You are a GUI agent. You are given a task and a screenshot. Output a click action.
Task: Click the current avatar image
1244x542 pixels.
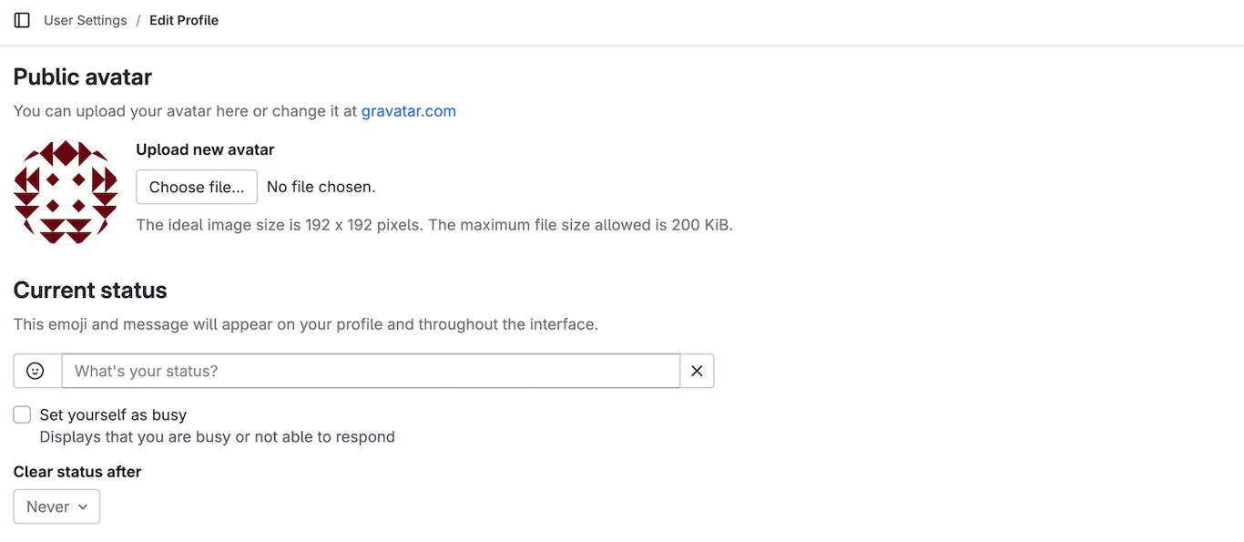[x=65, y=192]
